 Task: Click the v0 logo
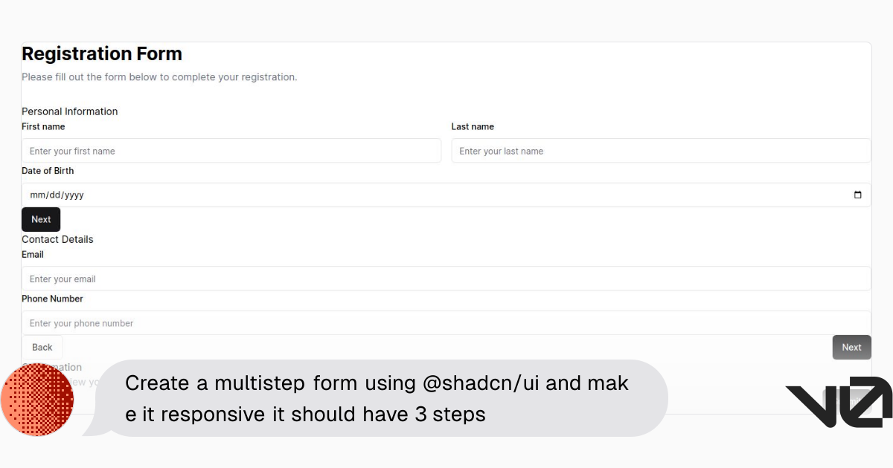(x=839, y=402)
